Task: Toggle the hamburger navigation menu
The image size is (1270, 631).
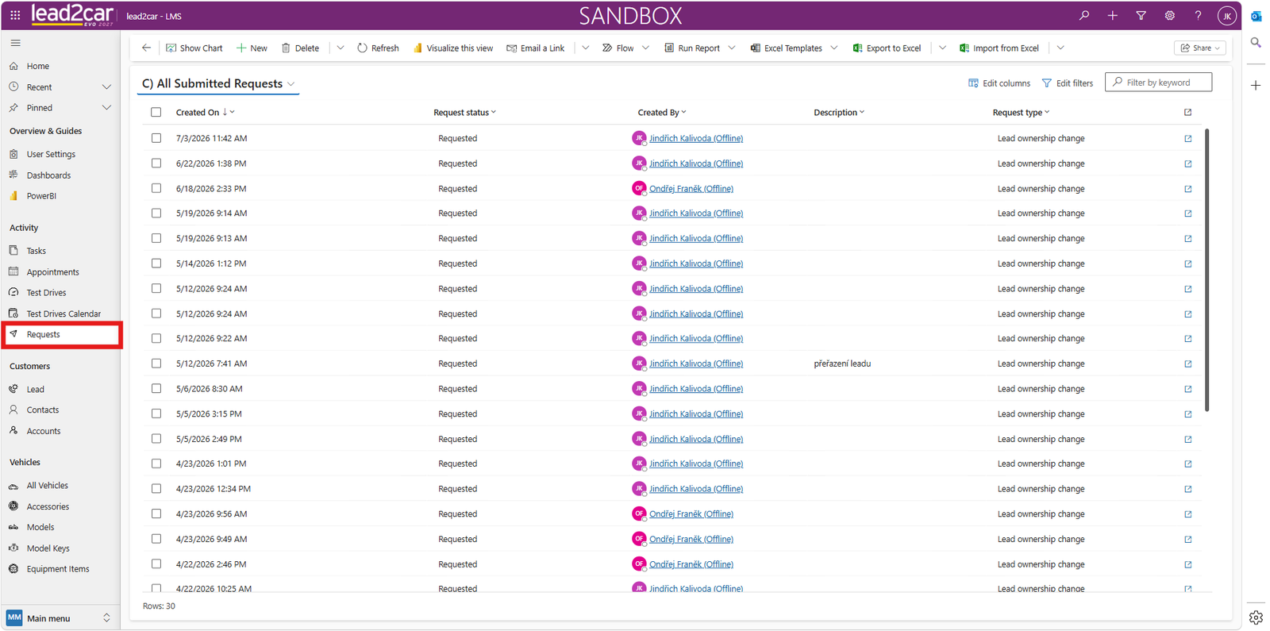Action: pos(16,43)
